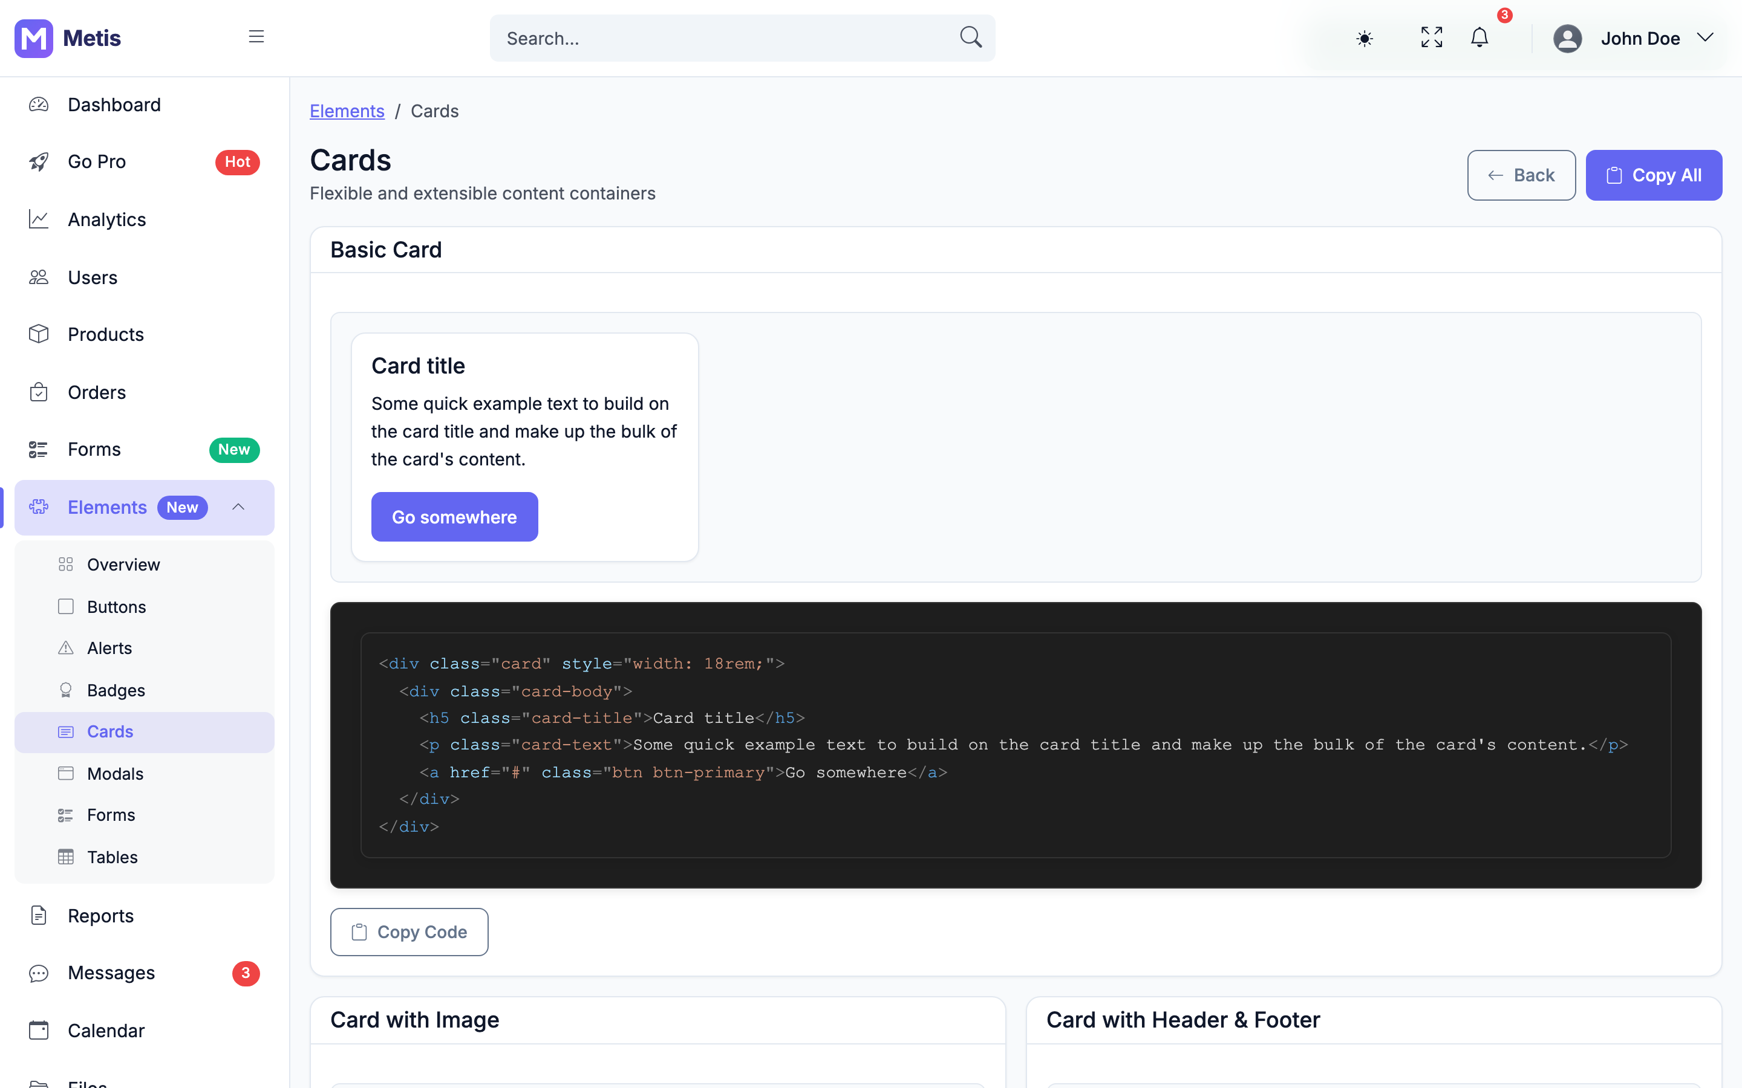Click the Cards breadcrumb text
The height and width of the screenshot is (1088, 1742).
coord(434,112)
